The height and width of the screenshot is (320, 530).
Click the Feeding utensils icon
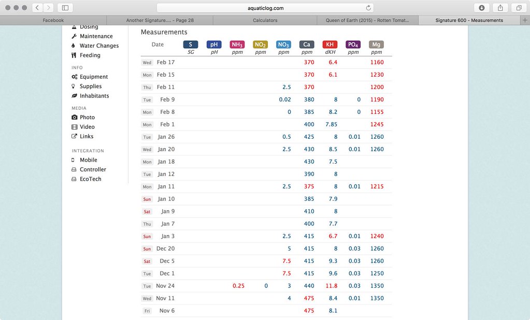pyautogui.click(x=74, y=55)
